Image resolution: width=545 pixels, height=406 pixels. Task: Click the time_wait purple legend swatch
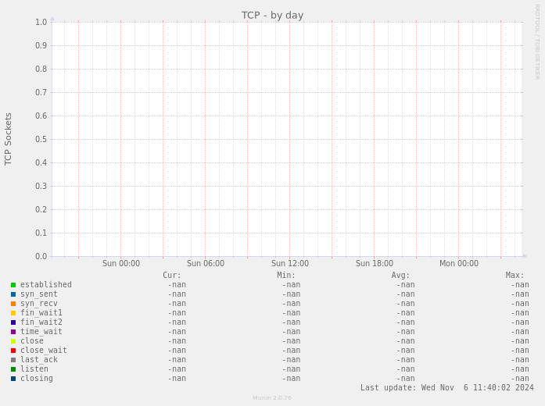[13, 332]
